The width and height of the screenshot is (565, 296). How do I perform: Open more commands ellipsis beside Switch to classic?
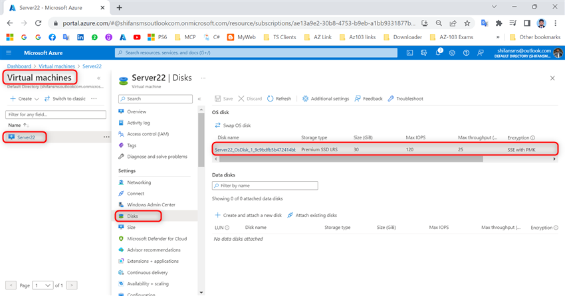(94, 98)
